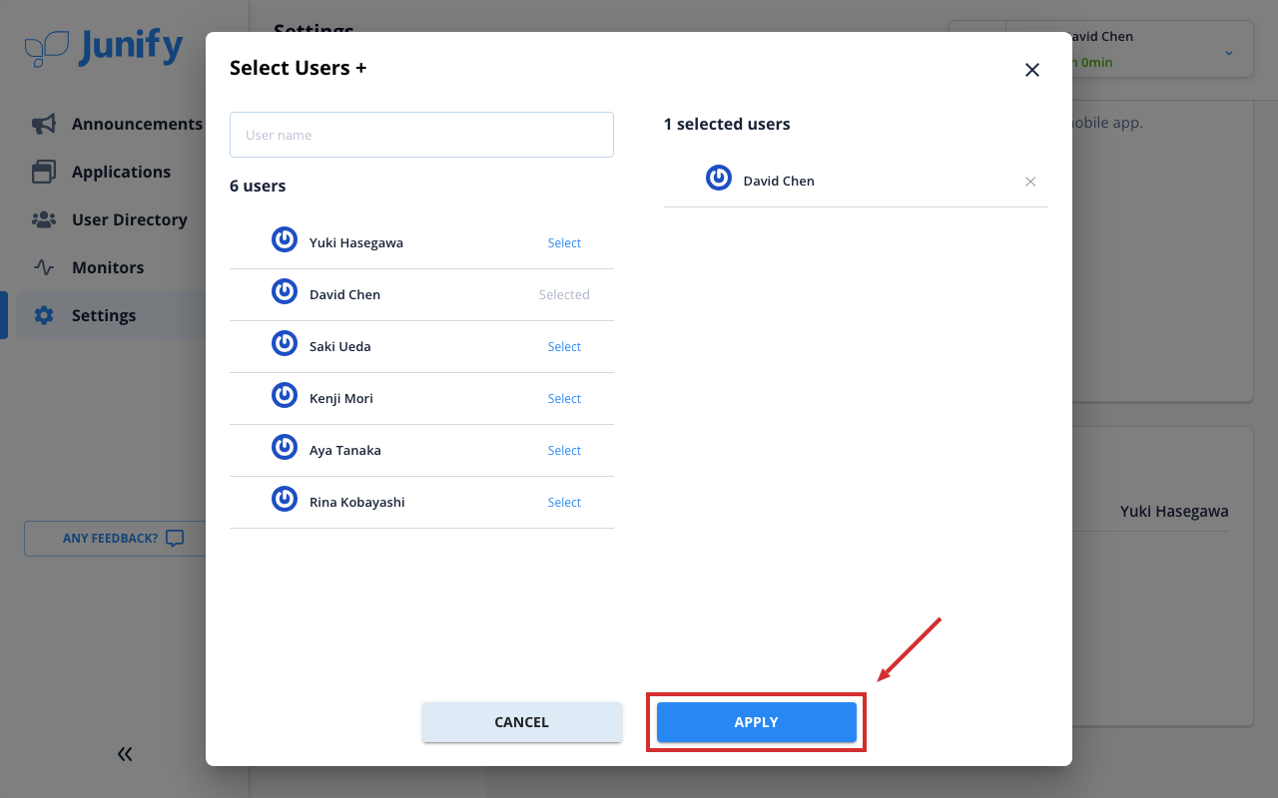Click the Apply button
This screenshot has height=798, width=1278.
[x=757, y=722]
